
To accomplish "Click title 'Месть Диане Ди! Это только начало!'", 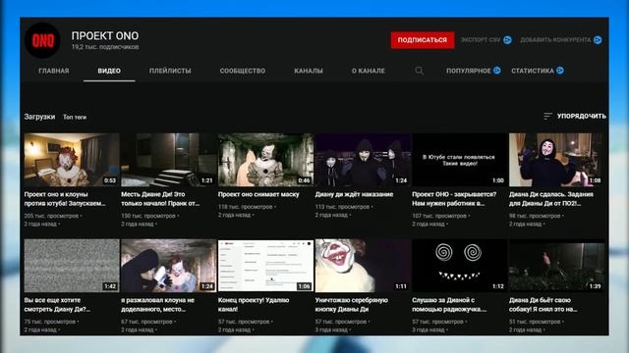I will [x=160, y=199].
